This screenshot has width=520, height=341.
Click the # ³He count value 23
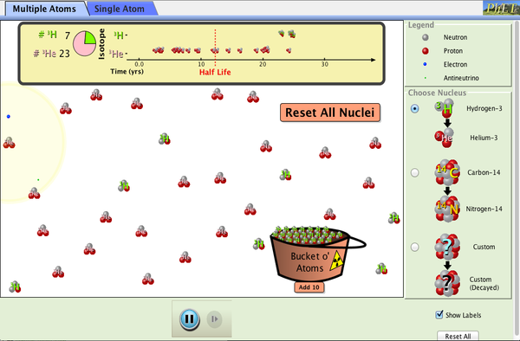[64, 54]
